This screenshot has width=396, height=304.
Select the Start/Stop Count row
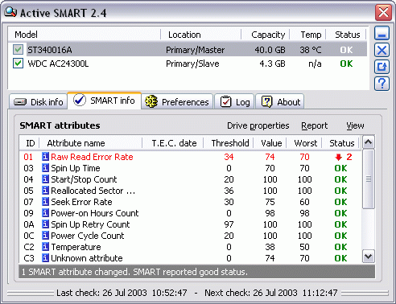tap(191, 179)
